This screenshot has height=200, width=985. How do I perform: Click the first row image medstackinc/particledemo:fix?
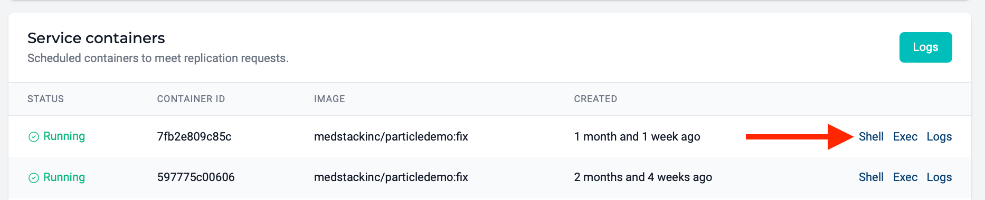tap(391, 137)
